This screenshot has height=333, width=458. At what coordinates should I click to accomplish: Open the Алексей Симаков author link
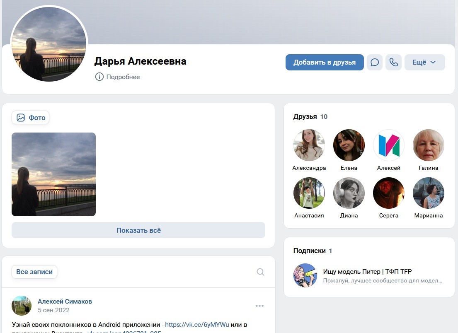(65, 302)
